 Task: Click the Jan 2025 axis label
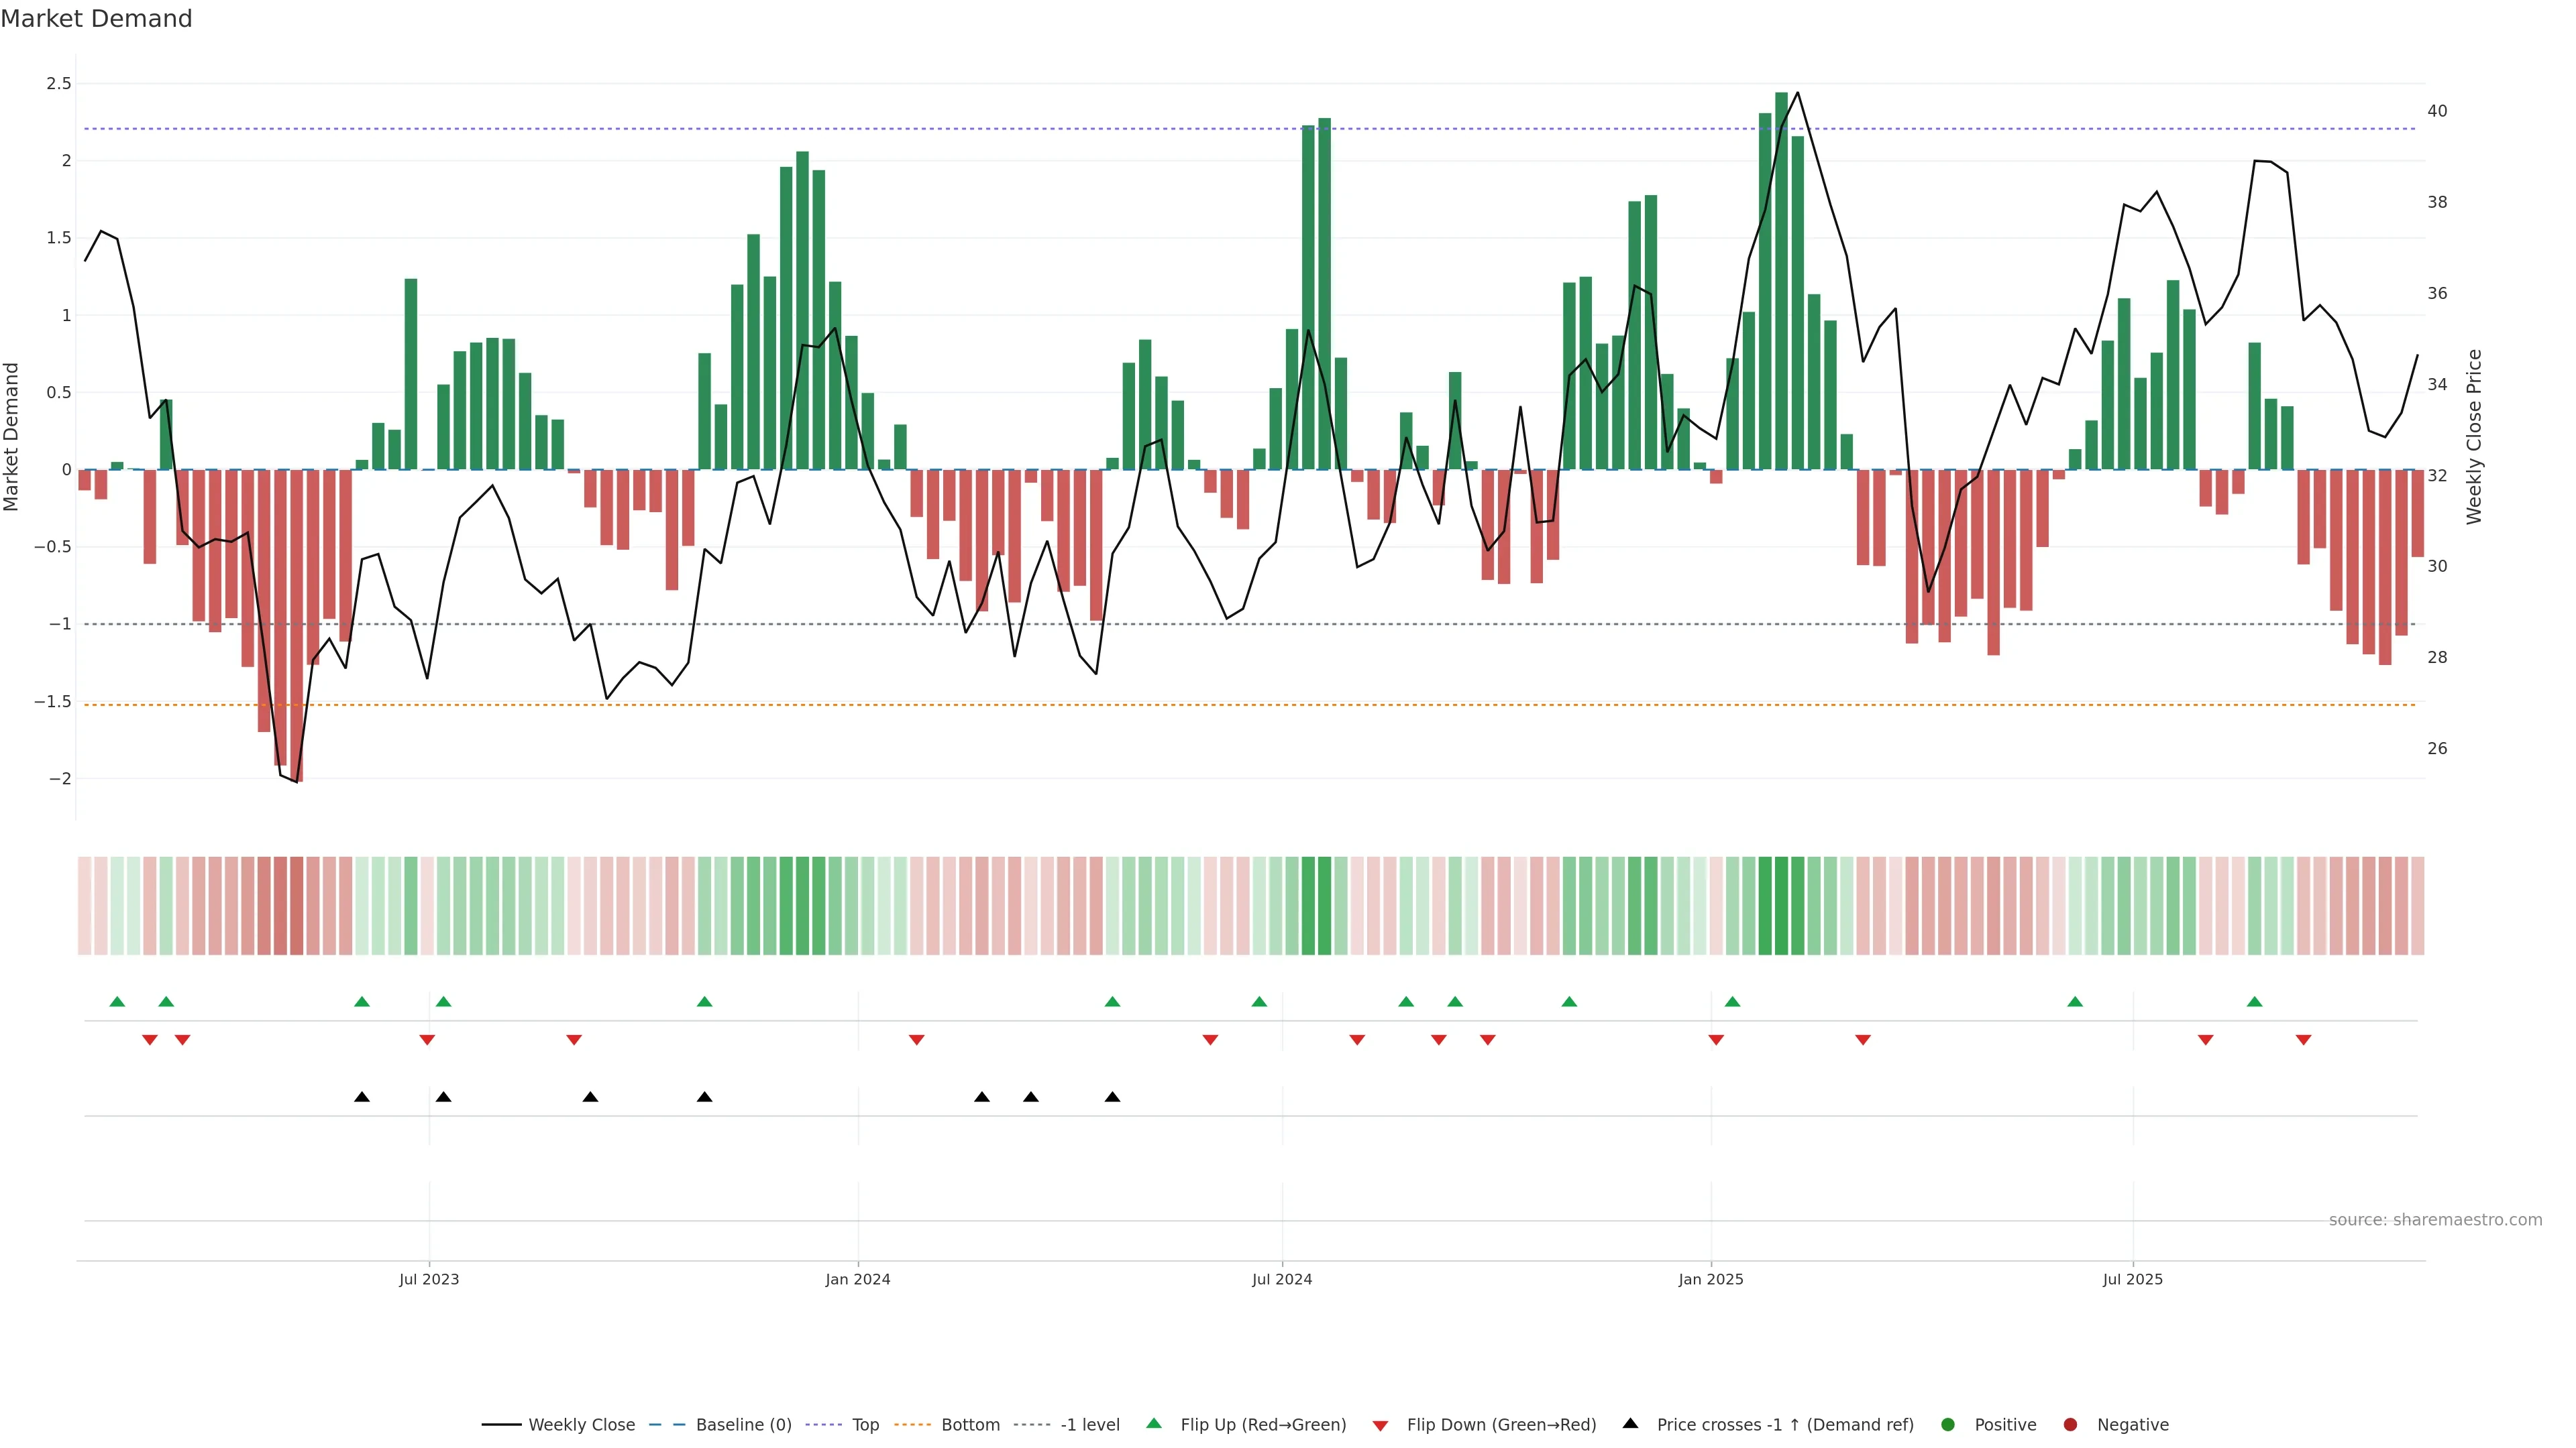point(1710,1279)
